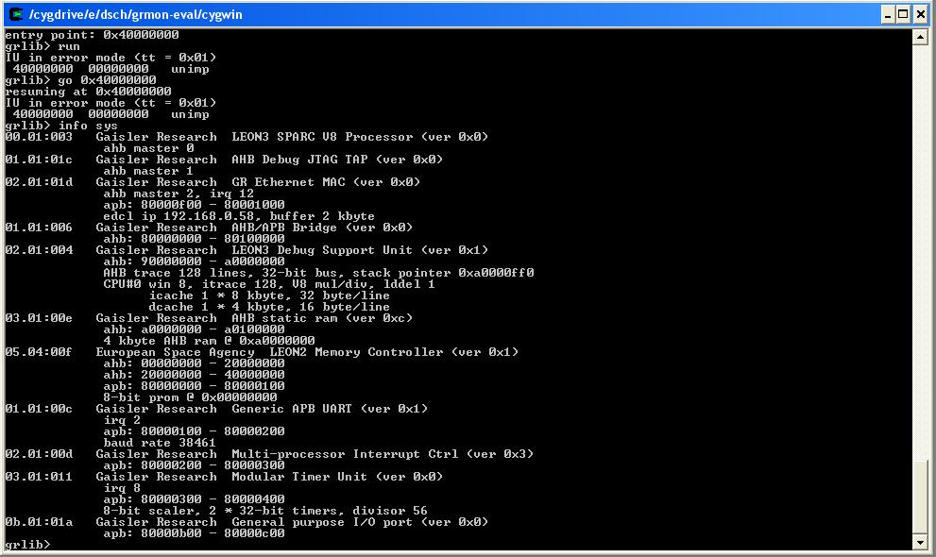
Task: Click 'ahb: 20000000 - 40000000' line
Action: click(194, 375)
